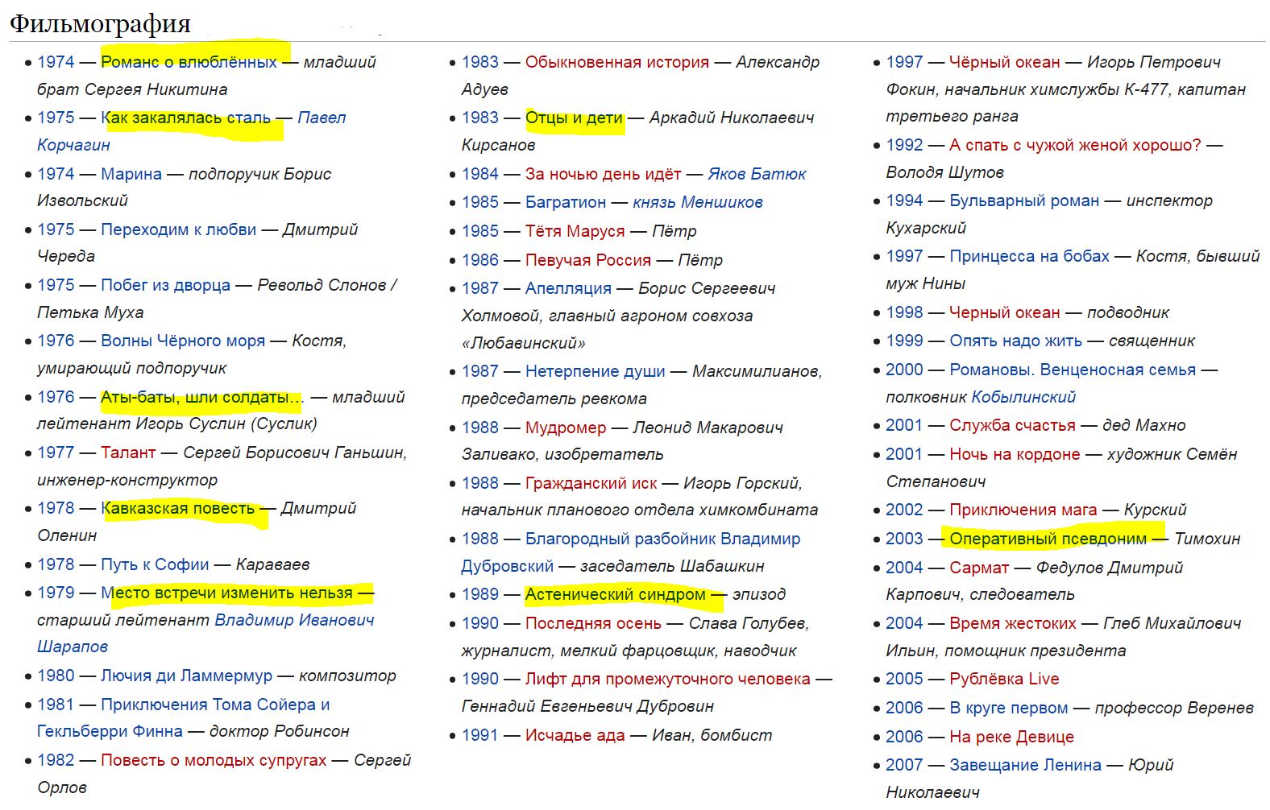Open the Обыкновенная история red link
The width and height of the screenshot is (1270, 810).
(x=617, y=62)
